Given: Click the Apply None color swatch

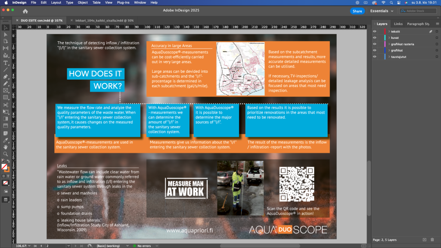Looking at the screenshot, I should coord(5,183).
